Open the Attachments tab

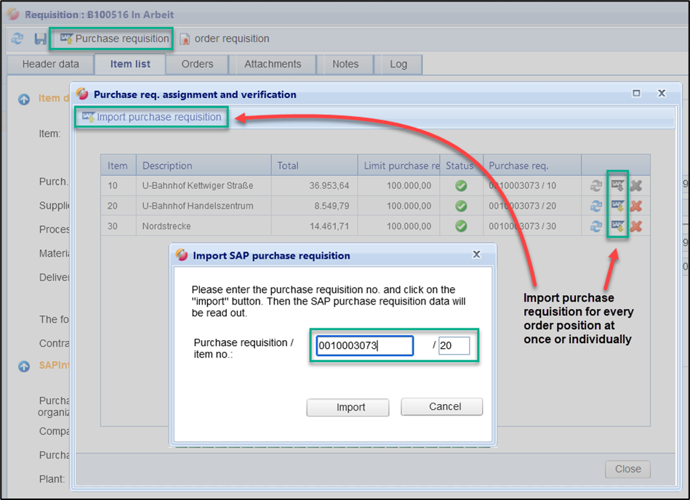(273, 64)
